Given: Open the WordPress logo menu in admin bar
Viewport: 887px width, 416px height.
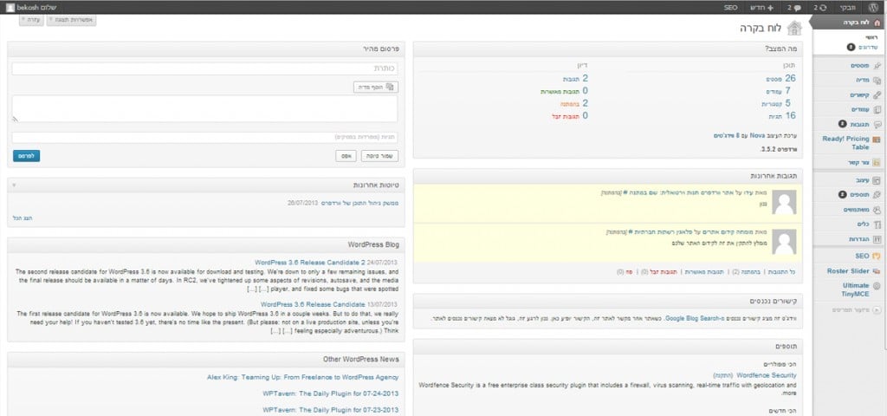Looking at the screenshot, I should tap(873, 7).
